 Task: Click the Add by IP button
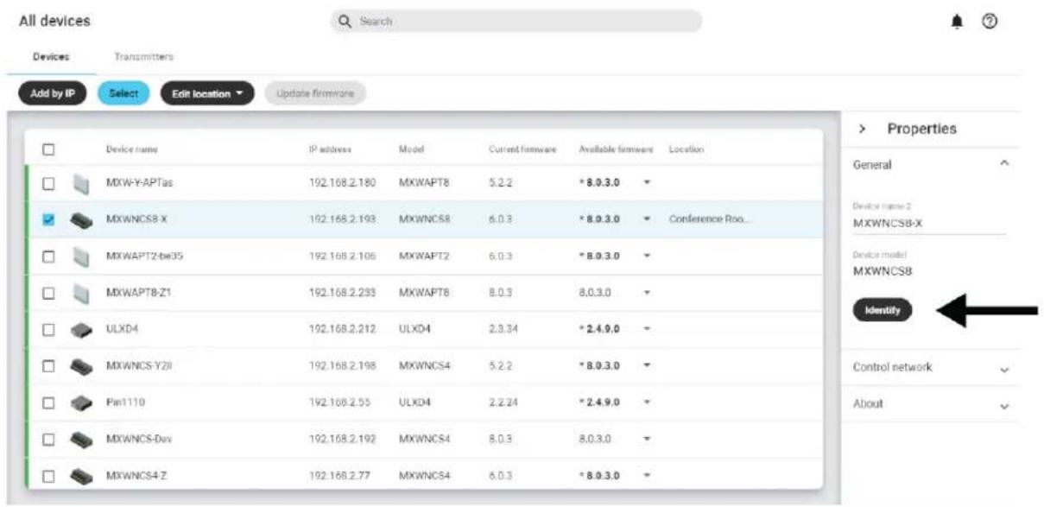point(53,93)
